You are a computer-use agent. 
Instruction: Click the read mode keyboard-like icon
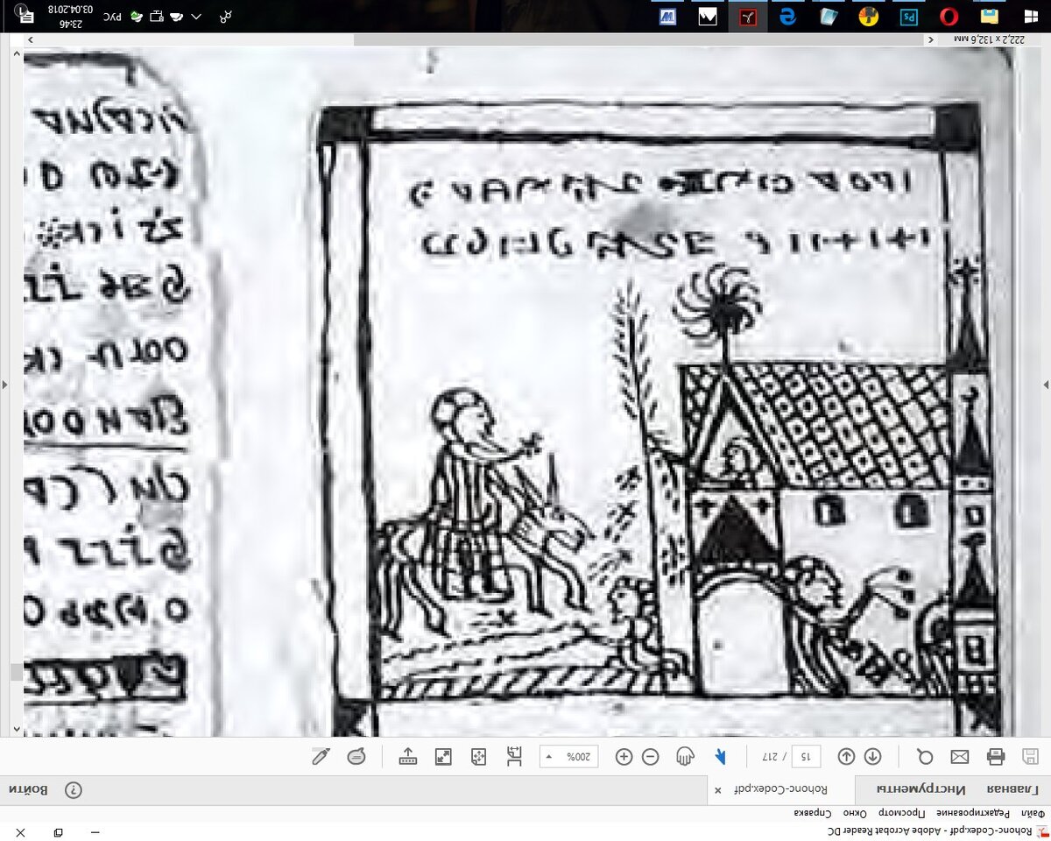coord(408,756)
